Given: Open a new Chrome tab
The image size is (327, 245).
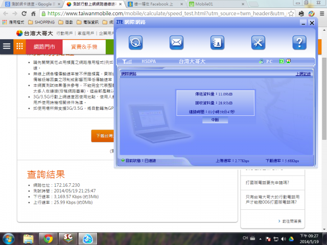Looking at the screenshot, I should tap(253, 4).
